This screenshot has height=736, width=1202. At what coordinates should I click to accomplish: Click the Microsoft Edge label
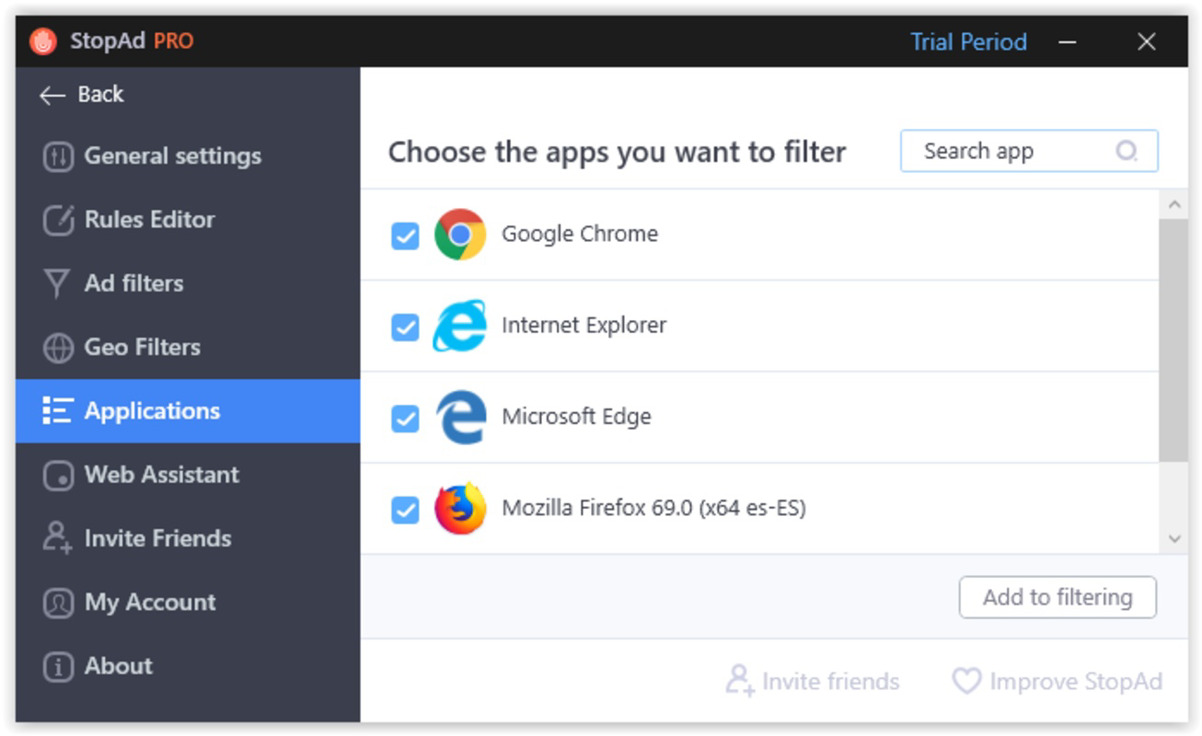[576, 417]
